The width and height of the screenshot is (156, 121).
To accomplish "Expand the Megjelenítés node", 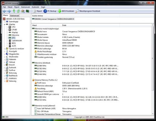I will [4, 54].
